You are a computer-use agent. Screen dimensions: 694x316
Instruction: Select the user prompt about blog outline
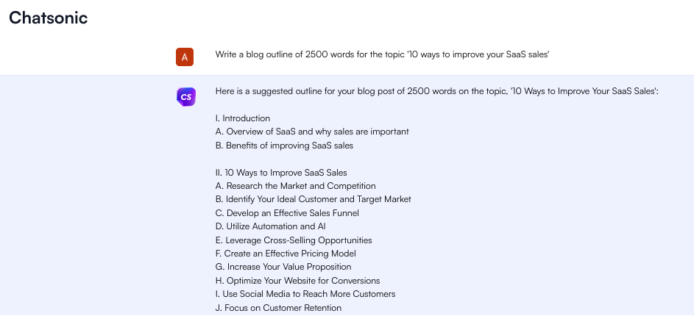[x=382, y=54]
